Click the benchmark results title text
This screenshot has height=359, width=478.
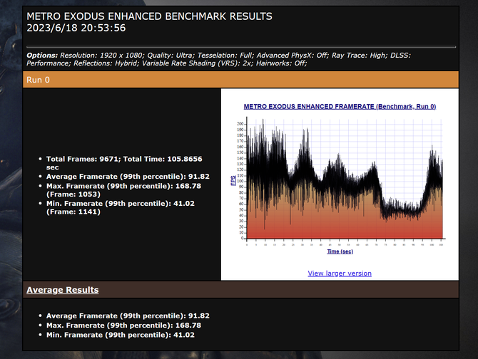[x=149, y=16]
